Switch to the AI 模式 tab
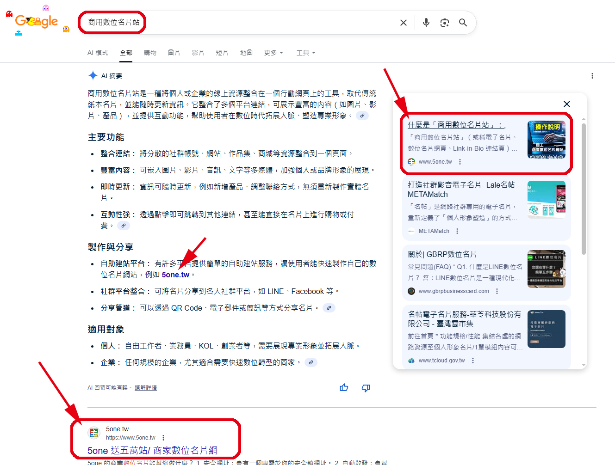This screenshot has width=615, height=465. point(98,53)
